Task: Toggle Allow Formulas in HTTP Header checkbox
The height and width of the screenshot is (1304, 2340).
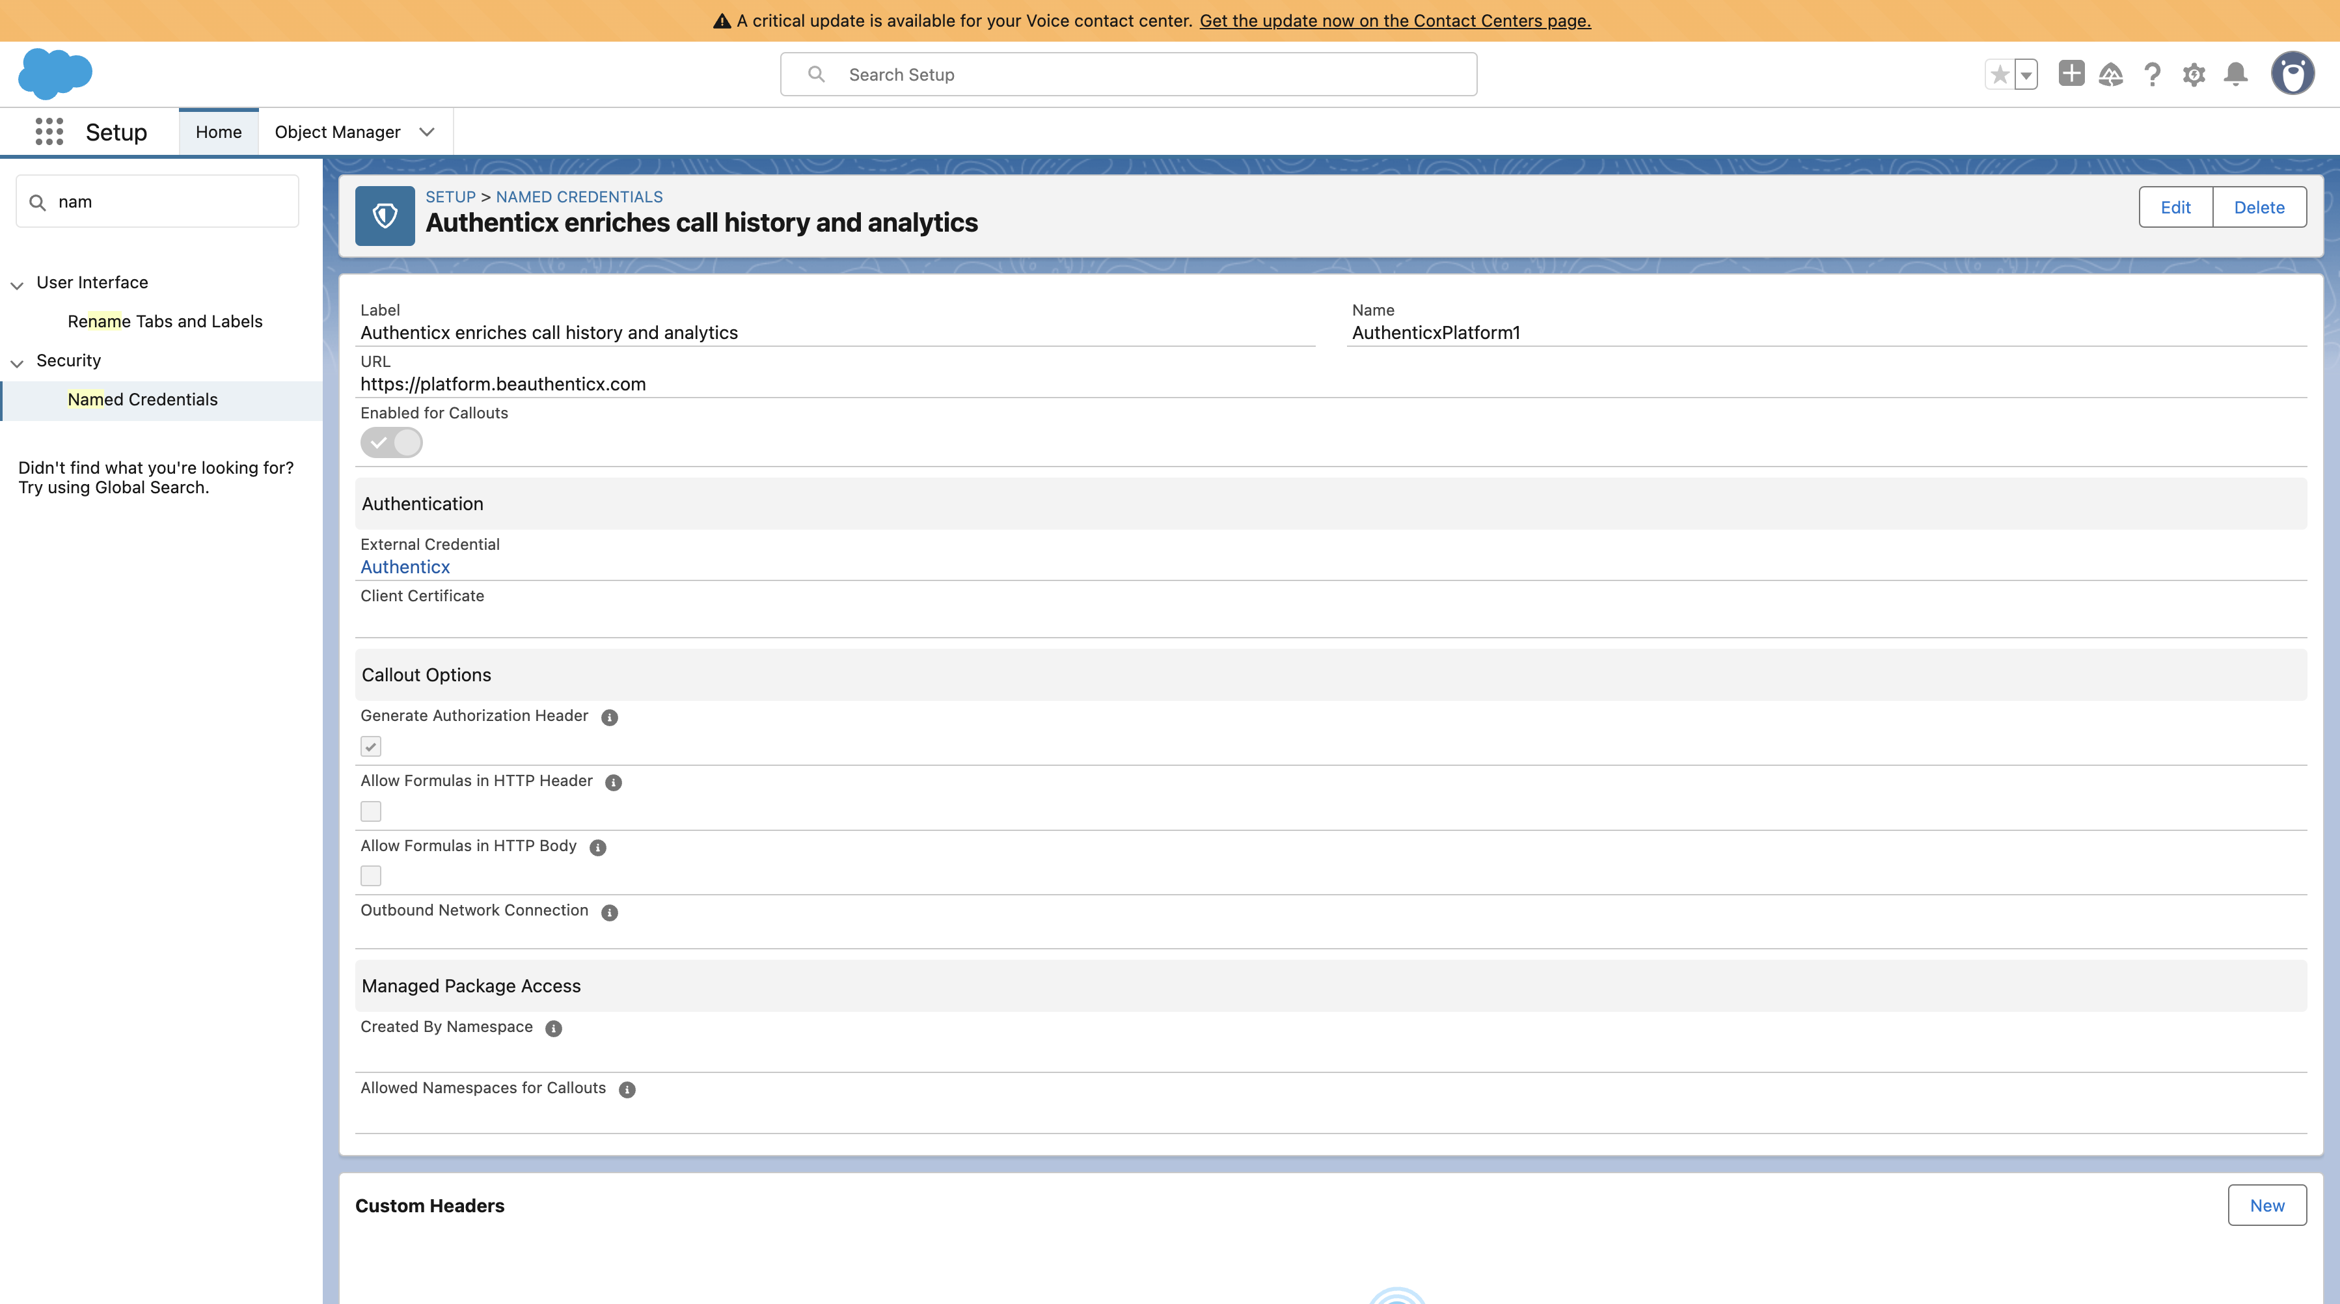Action: coord(371,811)
